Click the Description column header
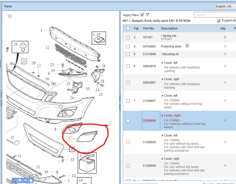 click(x=169, y=28)
